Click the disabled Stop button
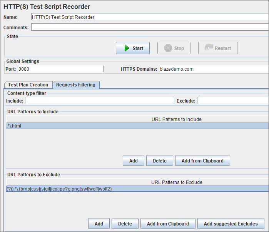 click(174, 48)
